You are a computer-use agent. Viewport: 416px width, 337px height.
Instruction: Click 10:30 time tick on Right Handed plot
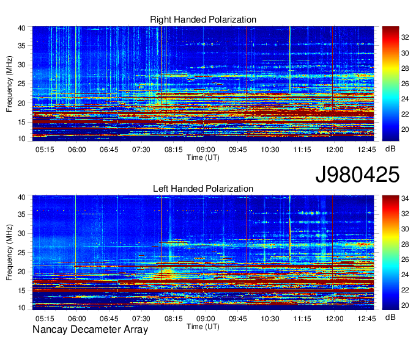pos(270,150)
